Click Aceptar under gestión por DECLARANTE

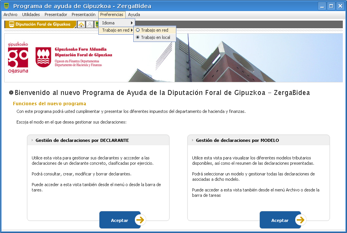click(120, 220)
